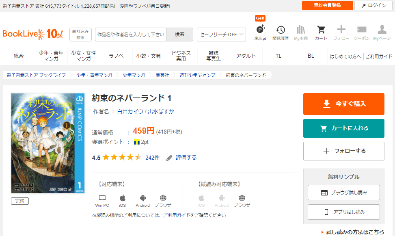Open 閲覧履歴 browsing history icon

tap(280, 32)
